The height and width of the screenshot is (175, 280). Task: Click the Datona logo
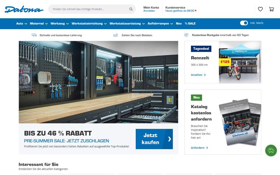pyautogui.click(x=24, y=9)
